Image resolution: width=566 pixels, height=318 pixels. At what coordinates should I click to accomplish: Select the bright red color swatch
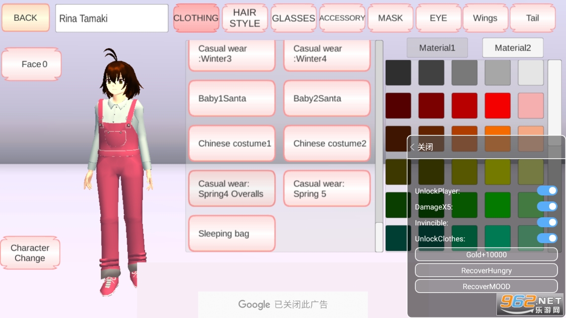click(497, 105)
